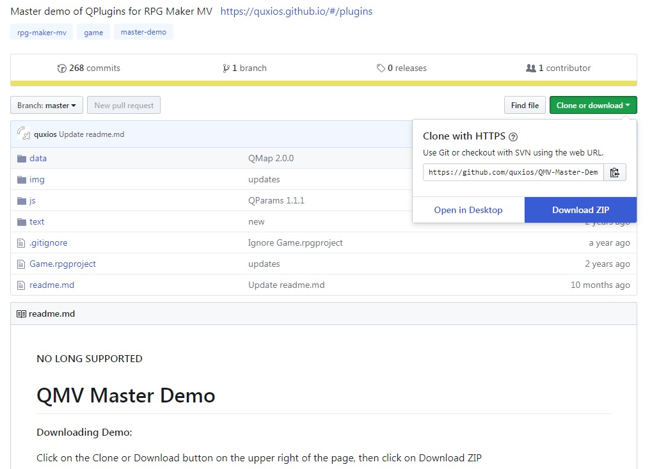
Task: Click the img folder icon
Action: click(22, 180)
